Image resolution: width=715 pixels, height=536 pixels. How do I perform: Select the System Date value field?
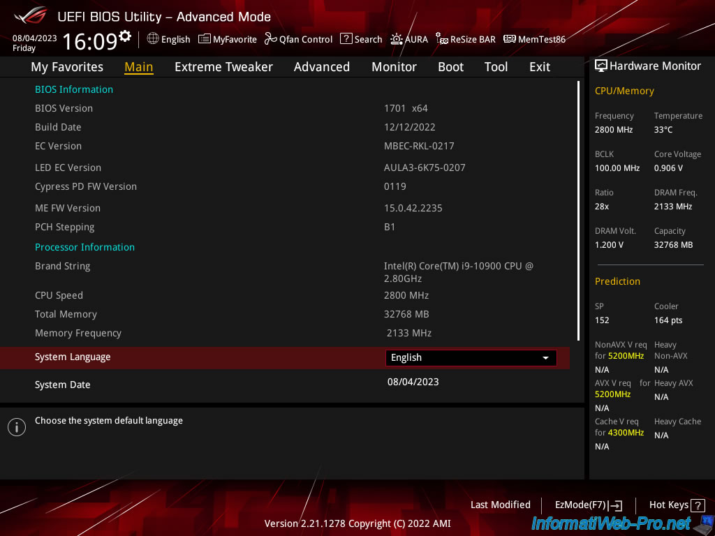[413, 382]
